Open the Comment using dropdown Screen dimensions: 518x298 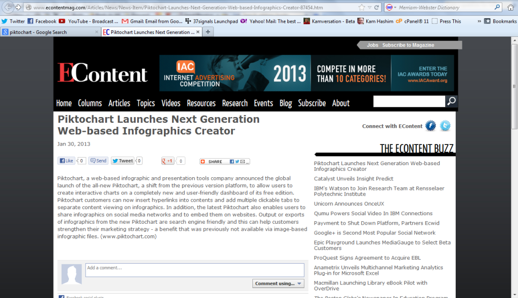[x=278, y=283]
